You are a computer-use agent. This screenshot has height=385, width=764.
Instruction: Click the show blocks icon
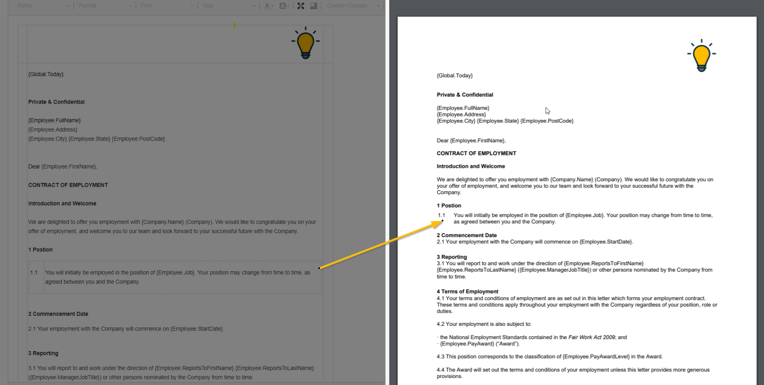click(314, 6)
